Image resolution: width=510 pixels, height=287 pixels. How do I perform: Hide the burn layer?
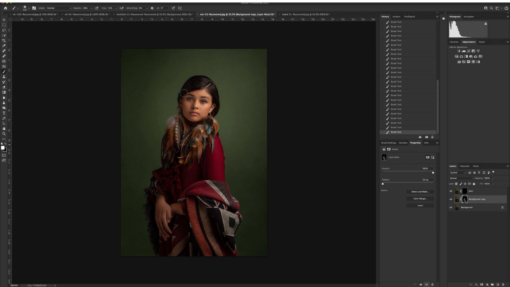pyautogui.click(x=451, y=191)
